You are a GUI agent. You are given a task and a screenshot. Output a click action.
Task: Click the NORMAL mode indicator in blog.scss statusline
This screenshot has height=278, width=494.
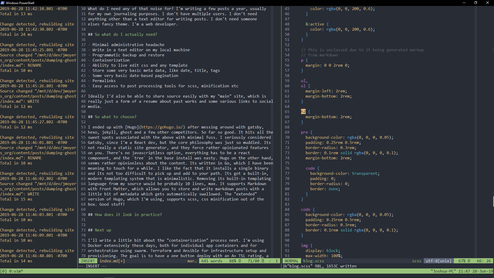click(291, 261)
